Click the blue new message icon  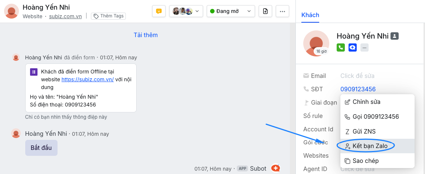click(x=353, y=47)
